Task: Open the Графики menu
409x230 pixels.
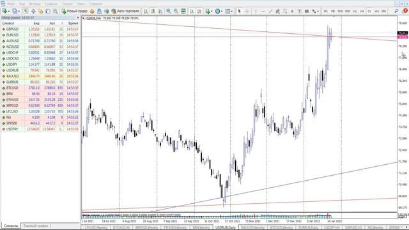Action: [51, 4]
